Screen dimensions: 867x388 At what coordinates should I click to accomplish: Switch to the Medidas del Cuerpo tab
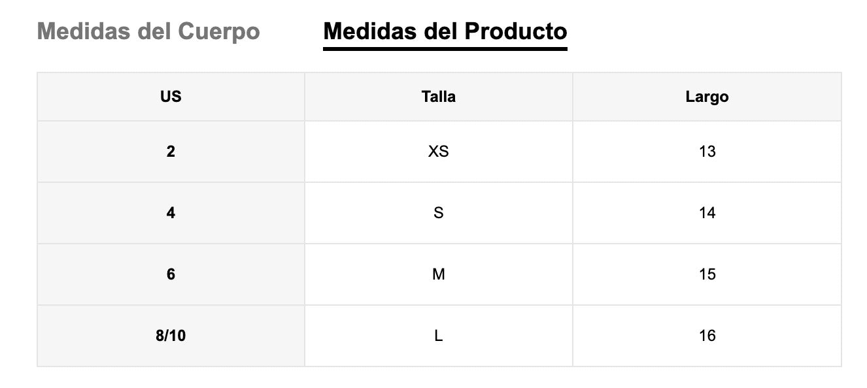coord(148,31)
